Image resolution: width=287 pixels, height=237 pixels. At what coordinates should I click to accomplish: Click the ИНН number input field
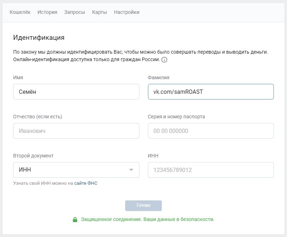click(211, 170)
